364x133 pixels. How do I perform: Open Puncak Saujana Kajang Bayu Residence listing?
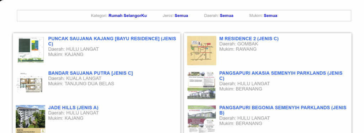point(112,41)
